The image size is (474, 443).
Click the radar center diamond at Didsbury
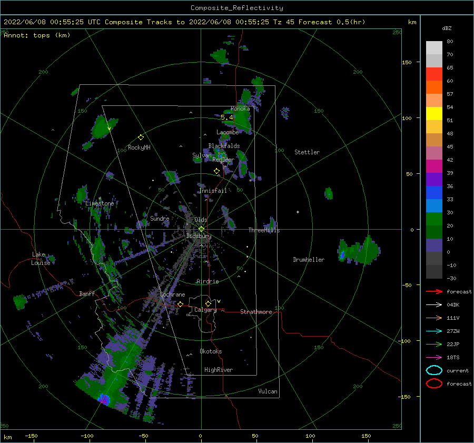click(x=201, y=229)
